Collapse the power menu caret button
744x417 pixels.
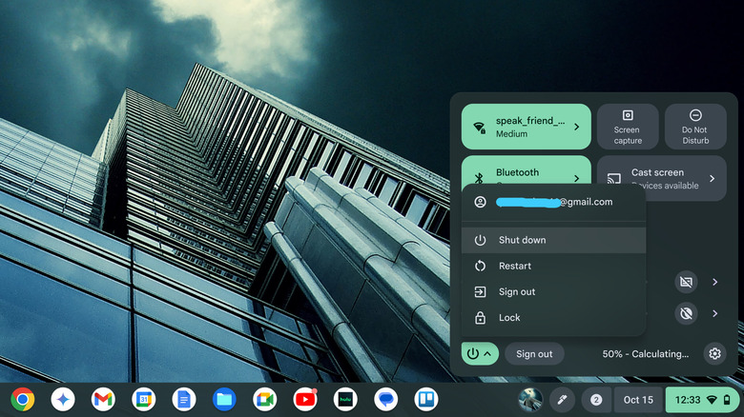coord(479,354)
